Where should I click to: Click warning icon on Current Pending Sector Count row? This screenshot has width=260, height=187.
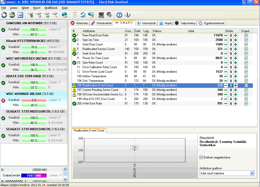74,90
